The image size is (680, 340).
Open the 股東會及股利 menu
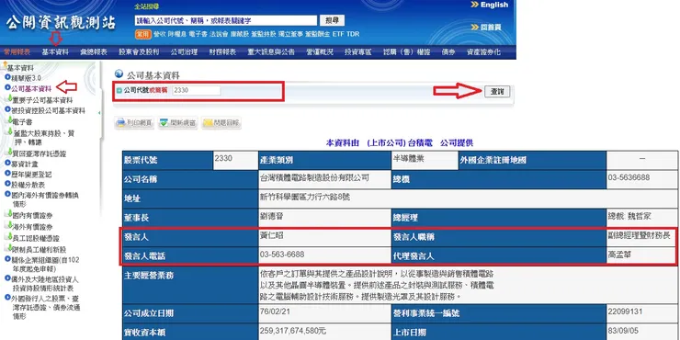(x=139, y=52)
